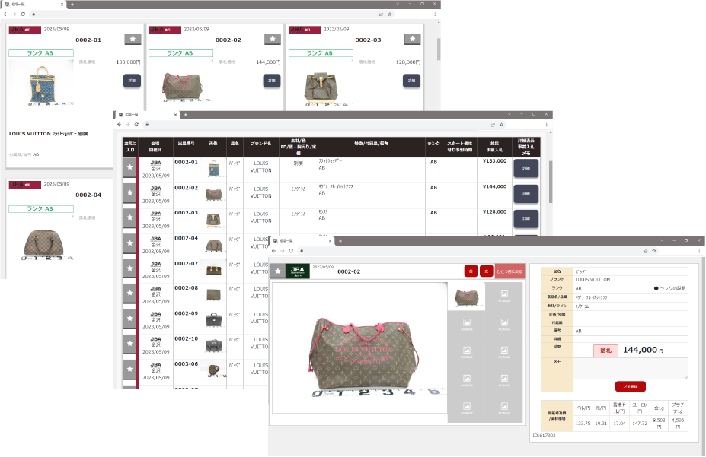Click browser back arrow in detail window
Image resolution: width=706 pixels, height=457 pixels.
click(273, 251)
